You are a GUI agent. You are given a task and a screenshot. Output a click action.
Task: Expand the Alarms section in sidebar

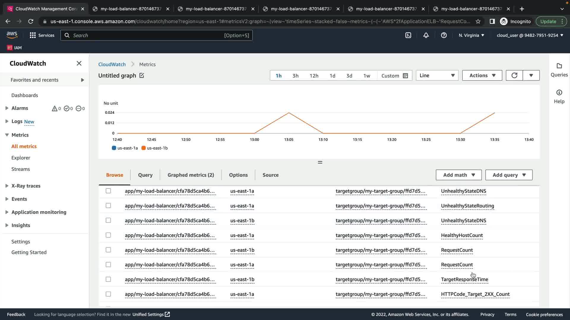pyautogui.click(x=7, y=108)
